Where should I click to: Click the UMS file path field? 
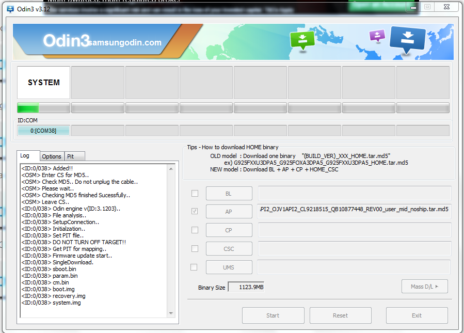(354, 267)
